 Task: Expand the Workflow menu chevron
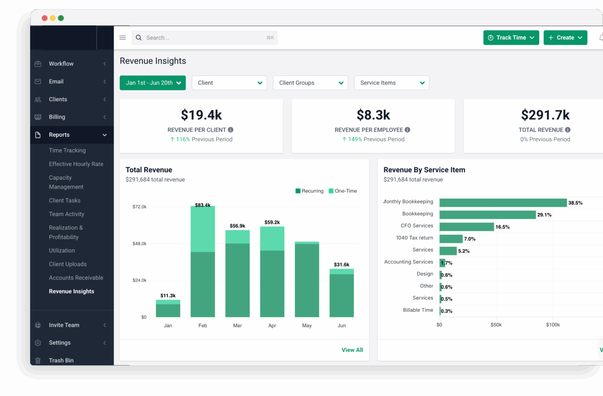105,64
